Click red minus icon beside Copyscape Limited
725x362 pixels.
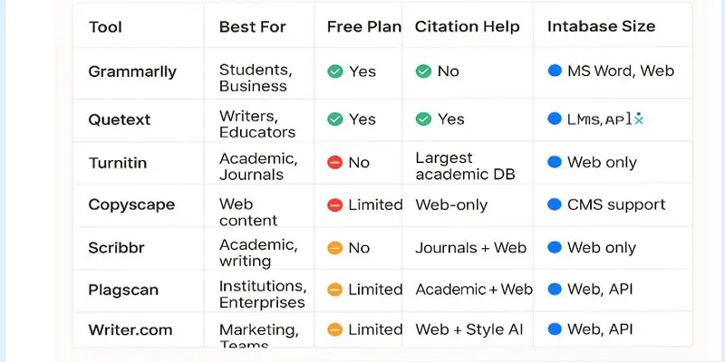334,205
